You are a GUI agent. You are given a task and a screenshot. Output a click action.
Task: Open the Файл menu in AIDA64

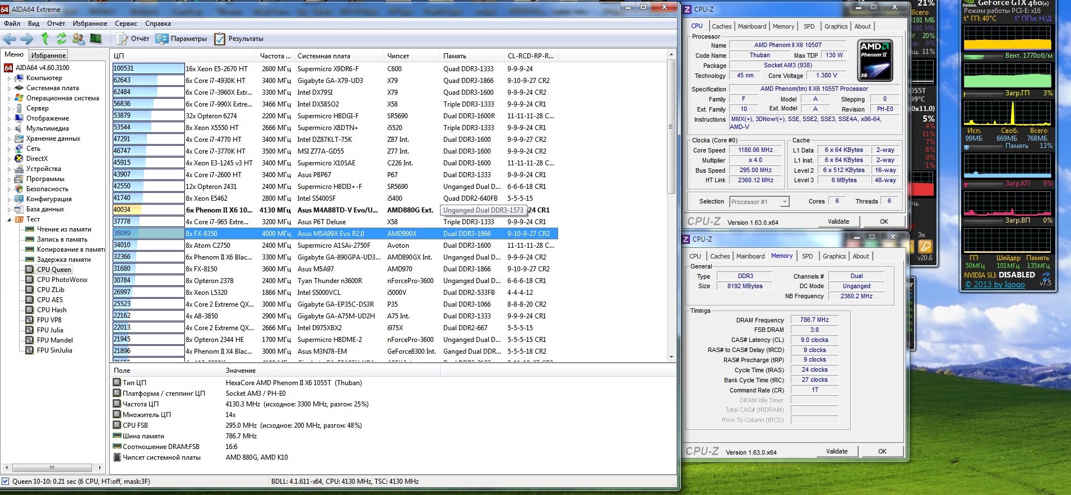click(12, 24)
